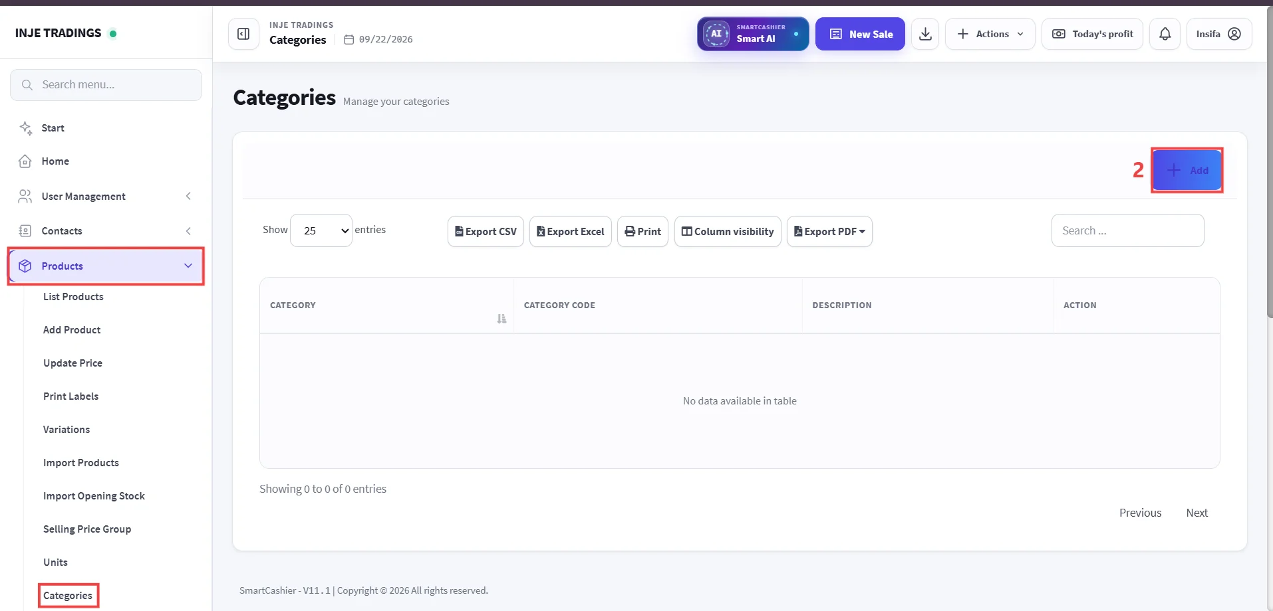The height and width of the screenshot is (611, 1273).
Task: Click the categories table Search field
Action: [1127, 230]
